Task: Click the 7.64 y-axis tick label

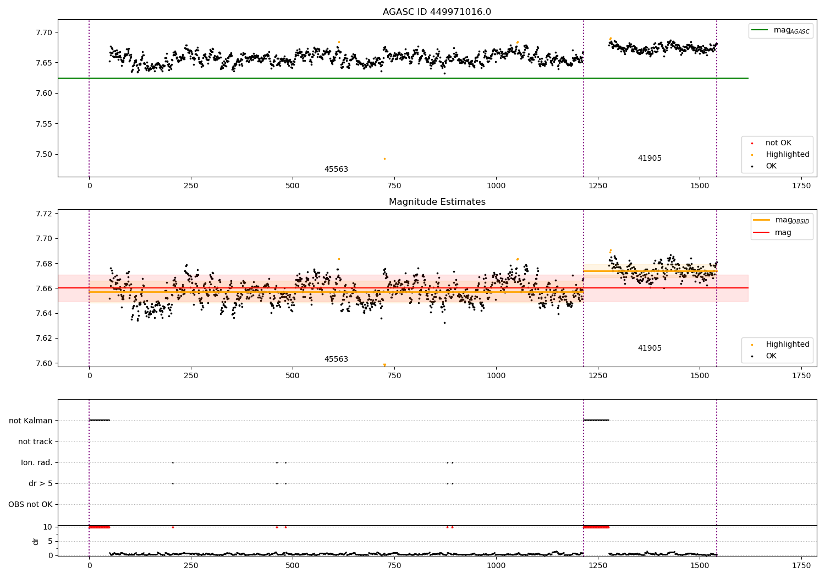Action: coord(44,313)
